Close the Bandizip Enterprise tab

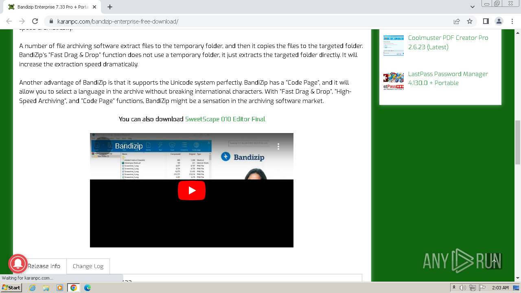click(94, 7)
